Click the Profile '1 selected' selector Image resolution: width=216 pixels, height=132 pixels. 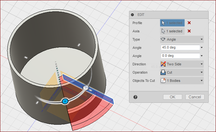172,23
